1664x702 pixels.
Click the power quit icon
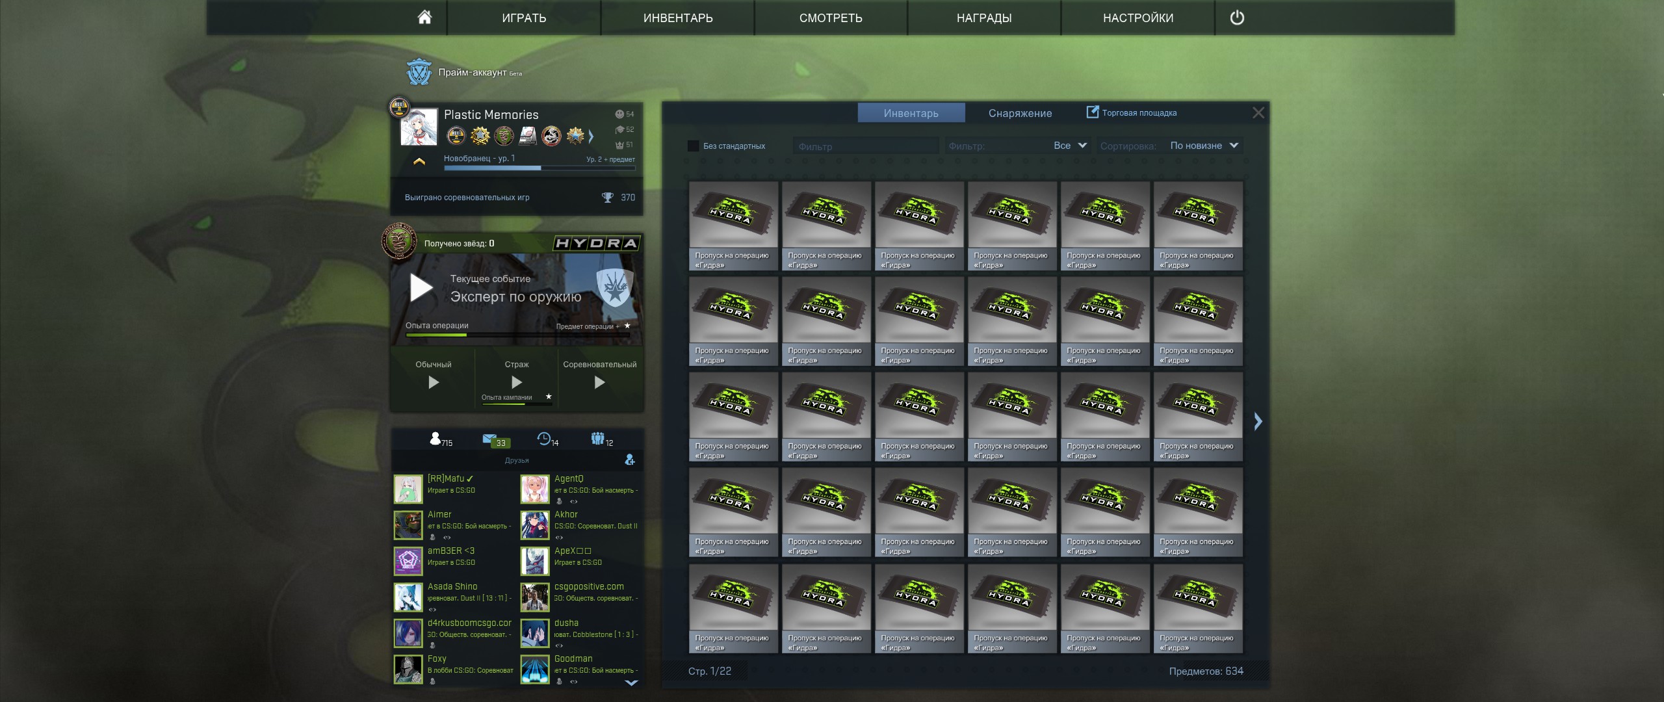point(1237,18)
